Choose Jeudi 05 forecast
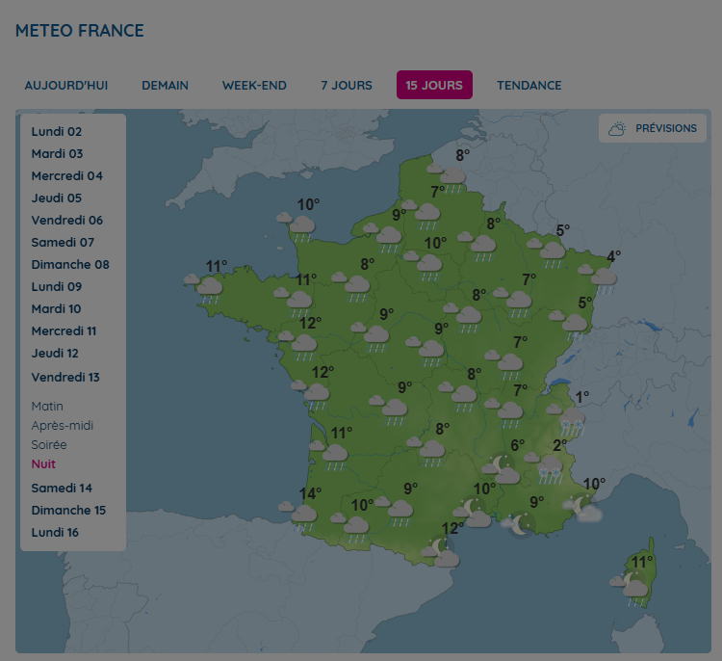 pos(56,198)
